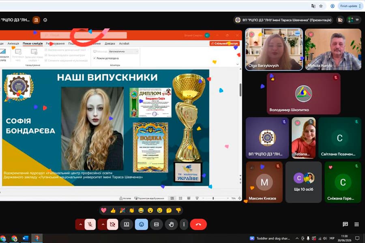This screenshot has width=365, height=243.
Task: Open the three-dot more options menu
Action: (184, 224)
